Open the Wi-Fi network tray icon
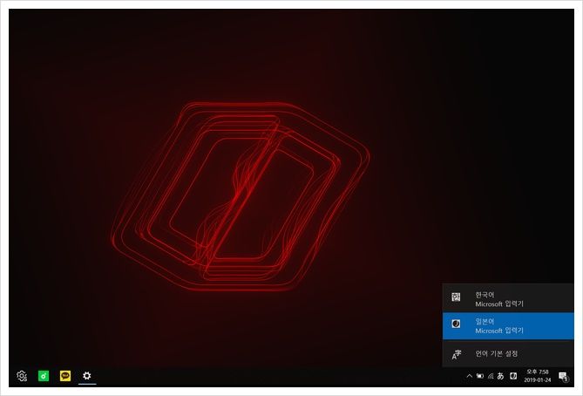This screenshot has height=396, width=583. click(x=491, y=376)
